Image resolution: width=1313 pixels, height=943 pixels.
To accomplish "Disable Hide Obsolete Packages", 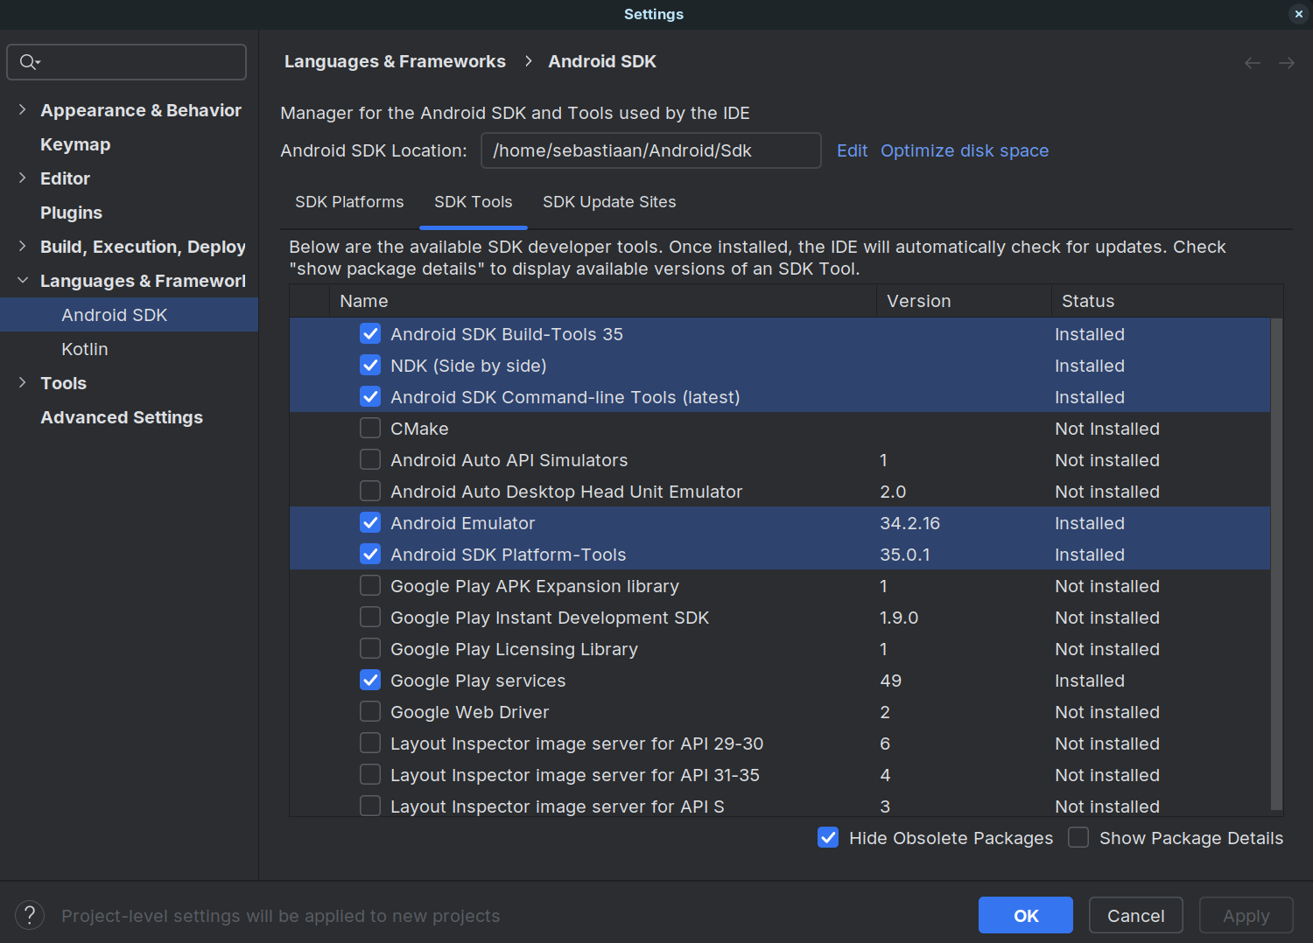I will click(x=827, y=837).
